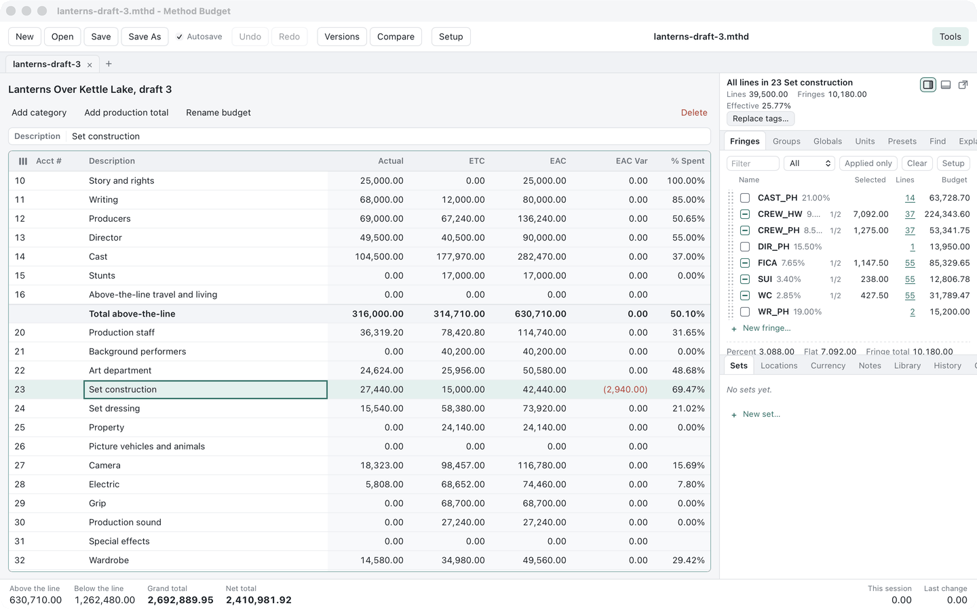The width and height of the screenshot is (977, 610).
Task: Add a new document tab with plus
Action: [x=109, y=64]
